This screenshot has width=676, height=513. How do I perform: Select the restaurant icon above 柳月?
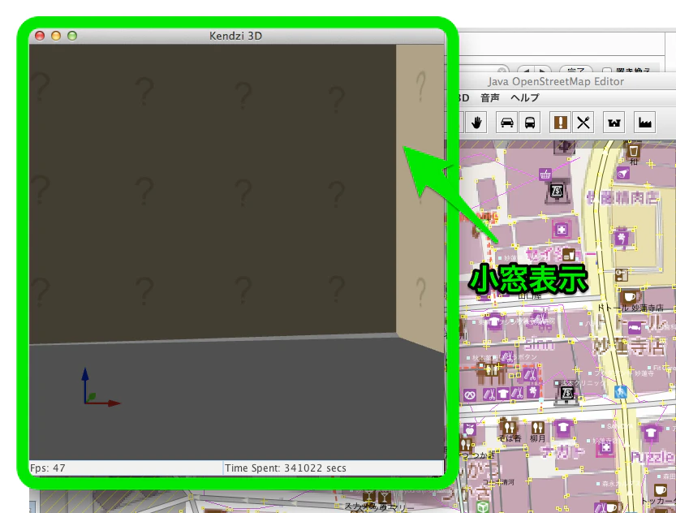[537, 427]
